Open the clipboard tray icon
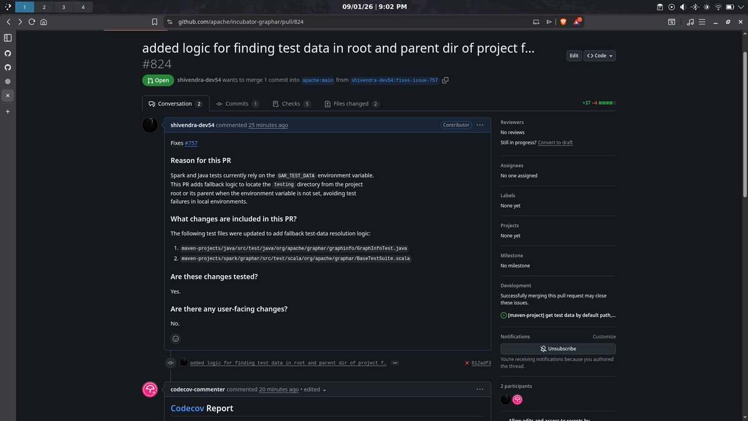 click(660, 7)
